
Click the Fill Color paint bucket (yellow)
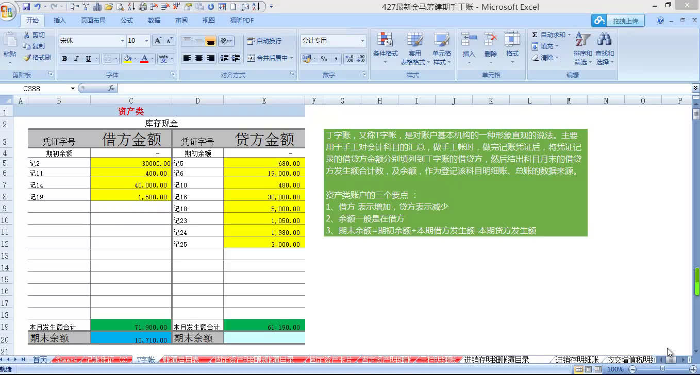pos(127,59)
